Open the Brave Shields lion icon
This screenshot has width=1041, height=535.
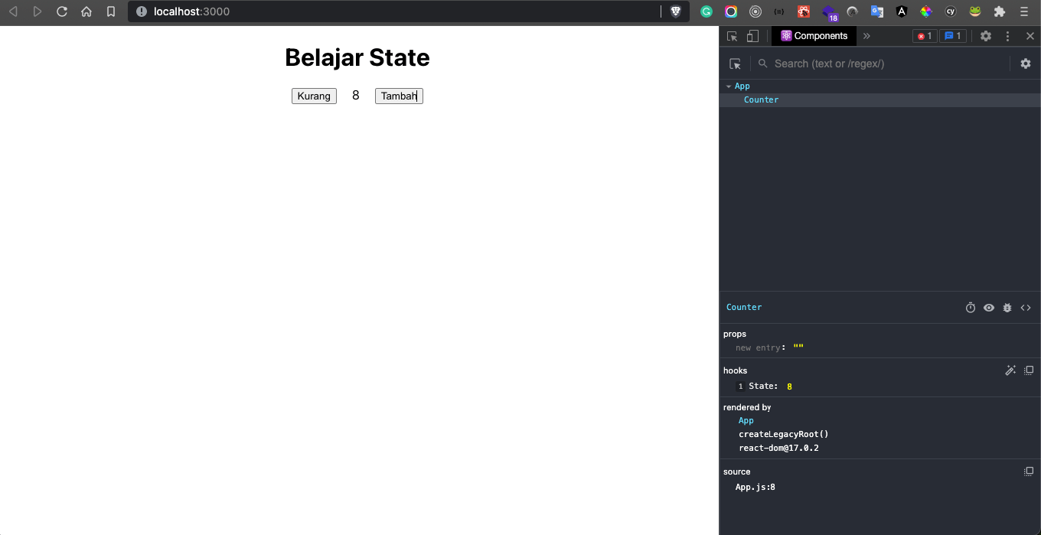point(676,11)
